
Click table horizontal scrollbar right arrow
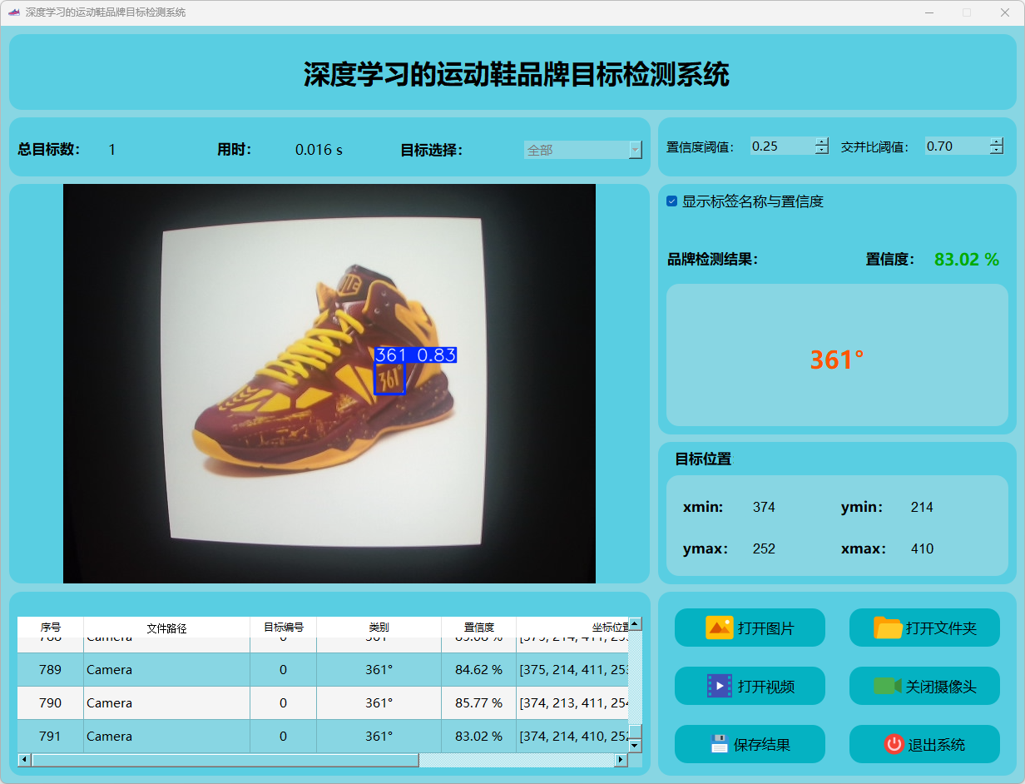click(621, 760)
